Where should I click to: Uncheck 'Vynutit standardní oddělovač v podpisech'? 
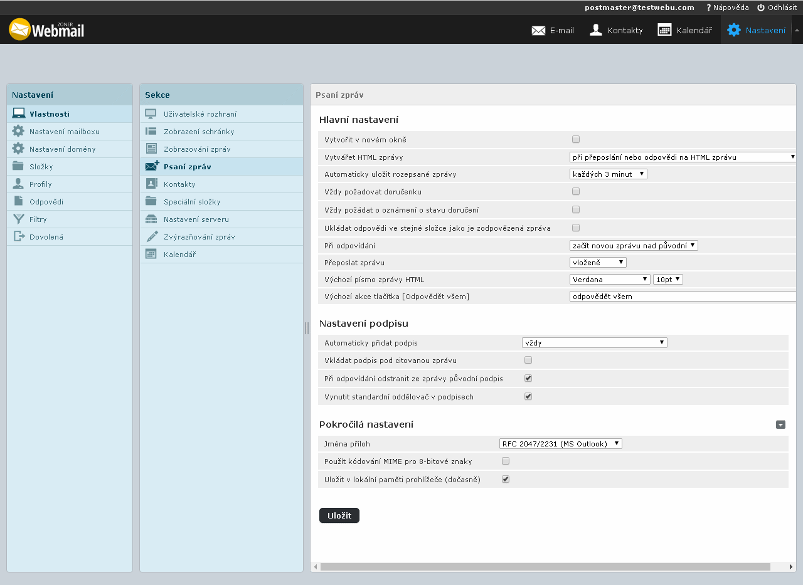click(x=528, y=396)
